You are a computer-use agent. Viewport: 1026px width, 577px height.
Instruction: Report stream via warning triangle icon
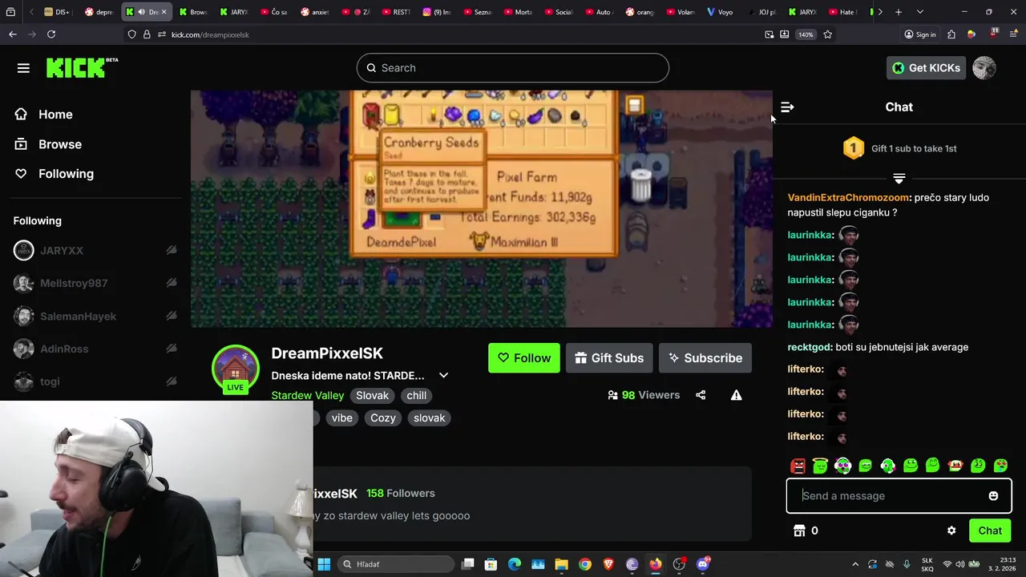click(x=736, y=395)
